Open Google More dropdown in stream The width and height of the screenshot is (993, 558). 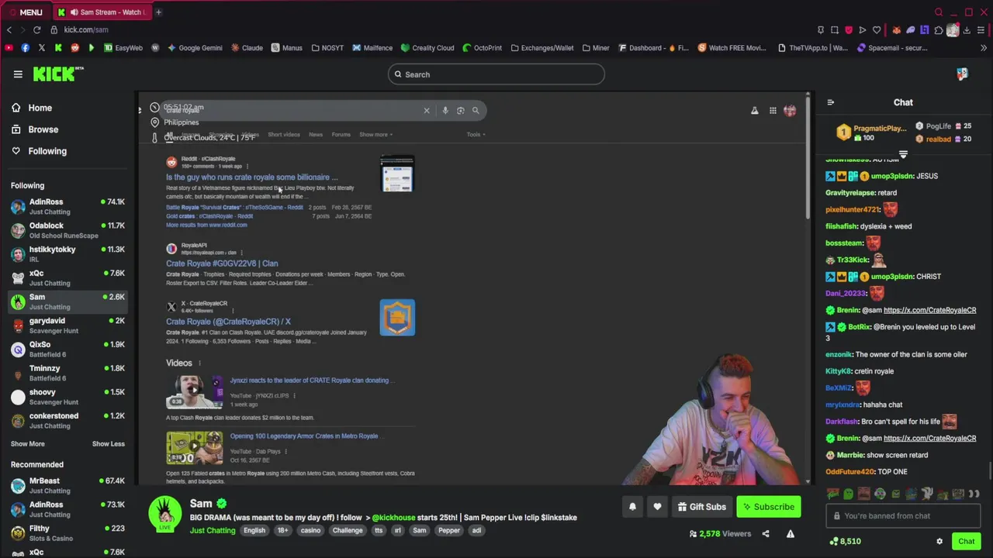click(x=375, y=135)
